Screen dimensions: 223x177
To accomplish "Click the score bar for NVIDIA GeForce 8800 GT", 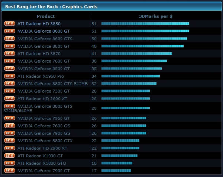I will pos(142,46).
